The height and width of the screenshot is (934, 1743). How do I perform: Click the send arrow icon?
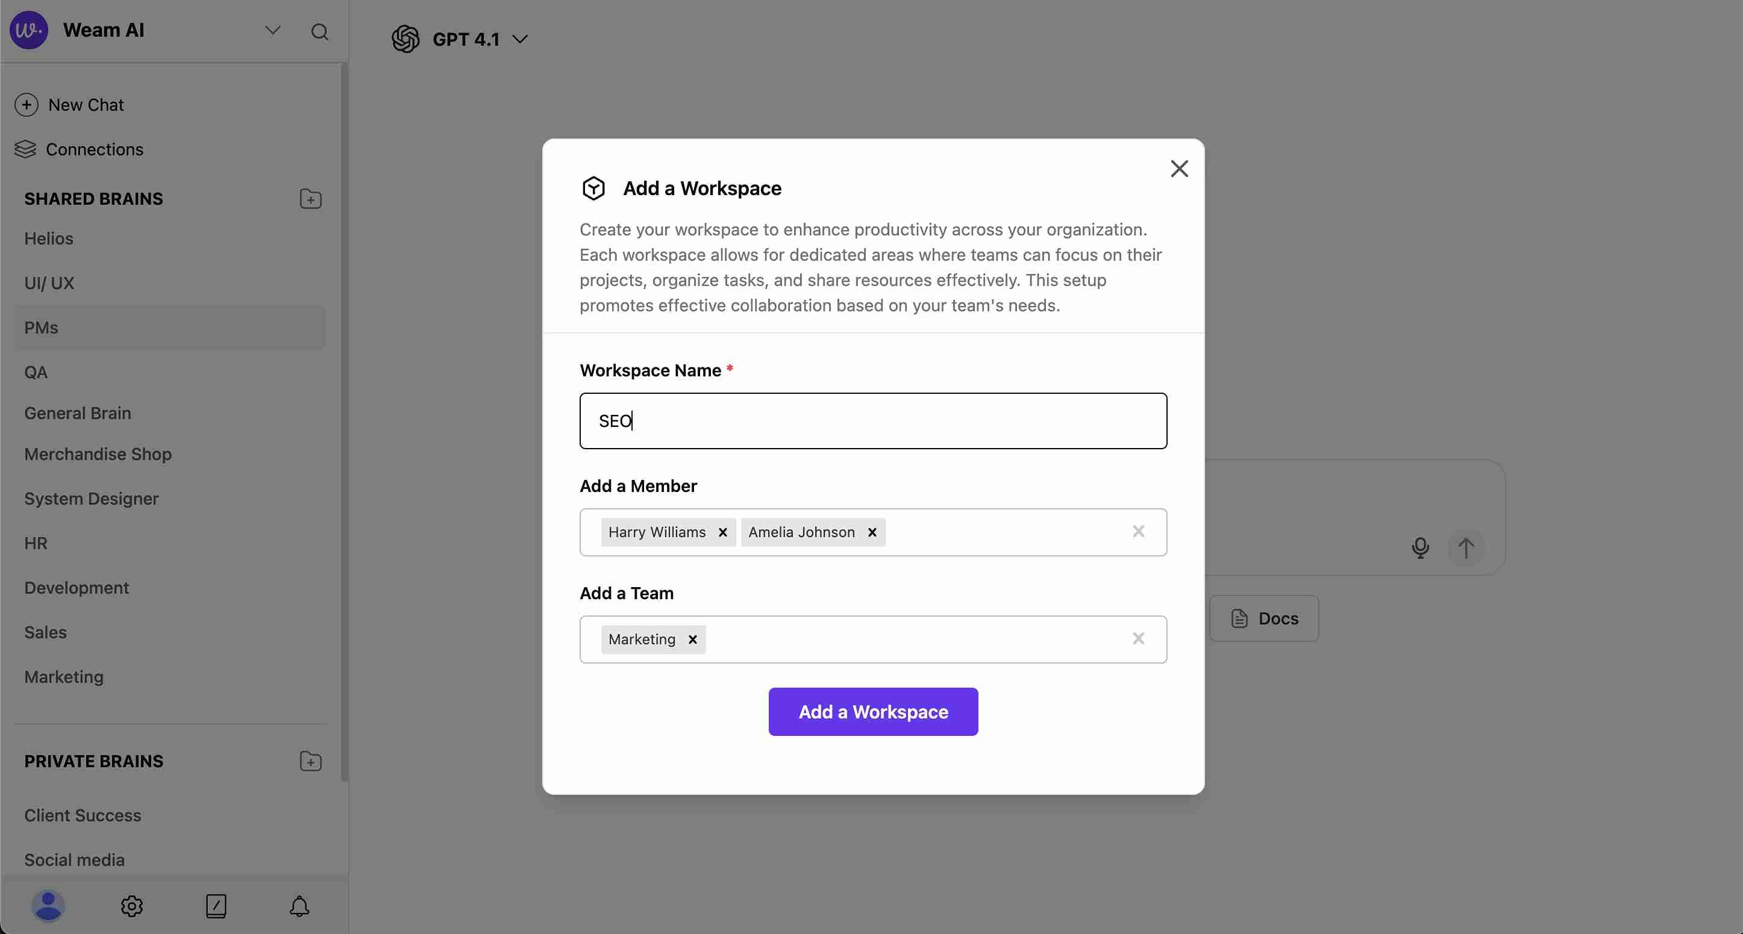point(1466,547)
